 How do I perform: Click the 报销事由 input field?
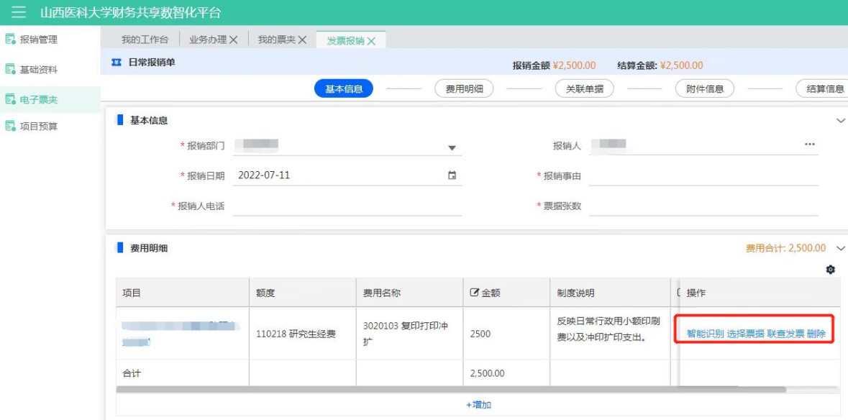click(703, 176)
